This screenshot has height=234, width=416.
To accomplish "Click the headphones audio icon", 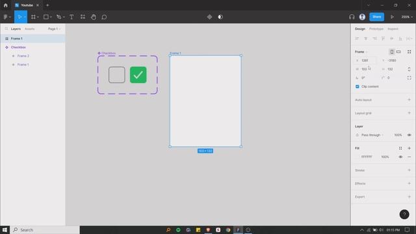I will pos(352,17).
